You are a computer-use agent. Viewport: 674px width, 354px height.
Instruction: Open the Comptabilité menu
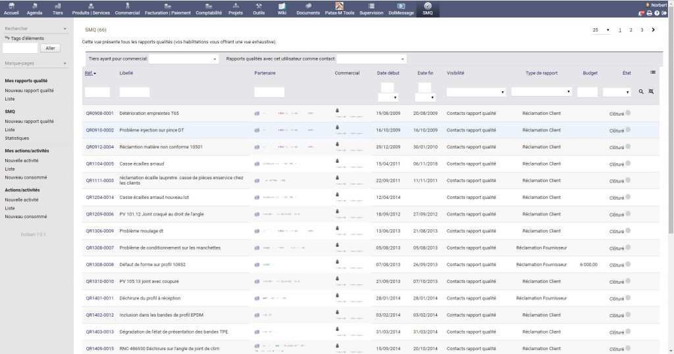click(209, 9)
